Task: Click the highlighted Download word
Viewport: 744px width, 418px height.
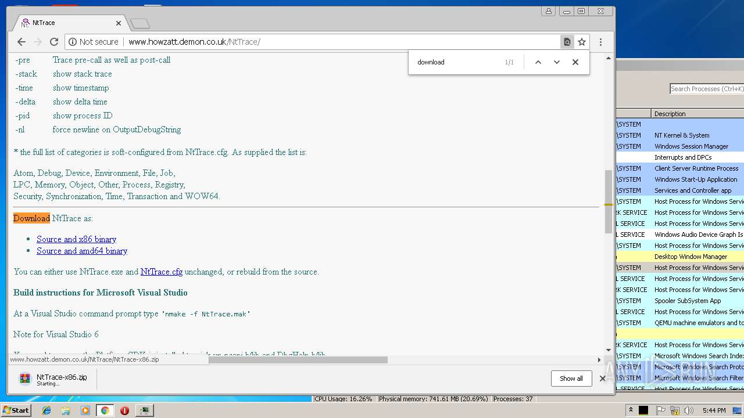Action: [x=31, y=218]
